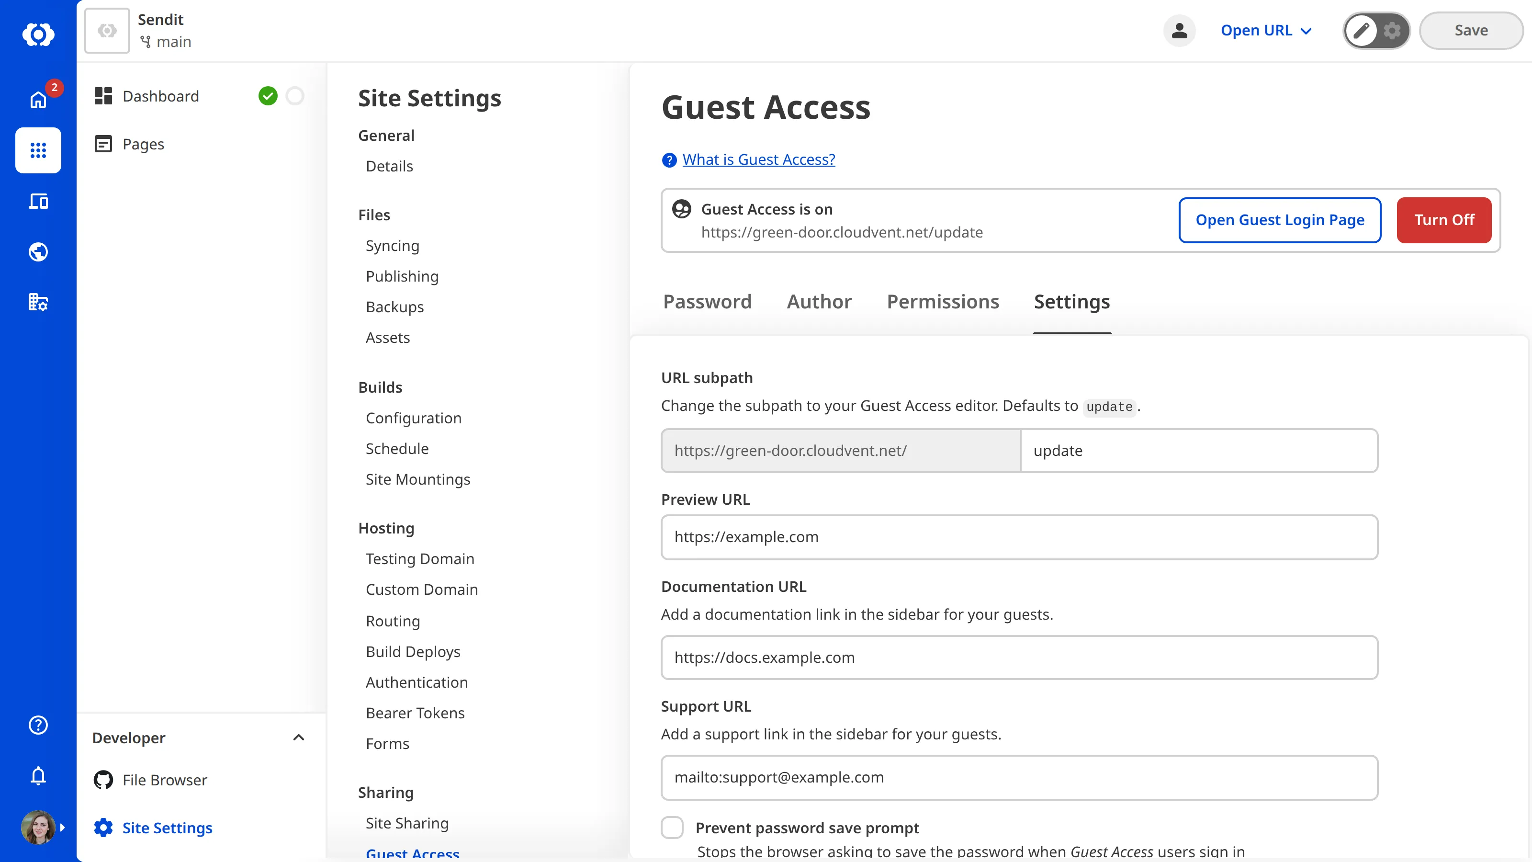Click the Preview URL input field
This screenshot has width=1532, height=862.
point(1019,536)
